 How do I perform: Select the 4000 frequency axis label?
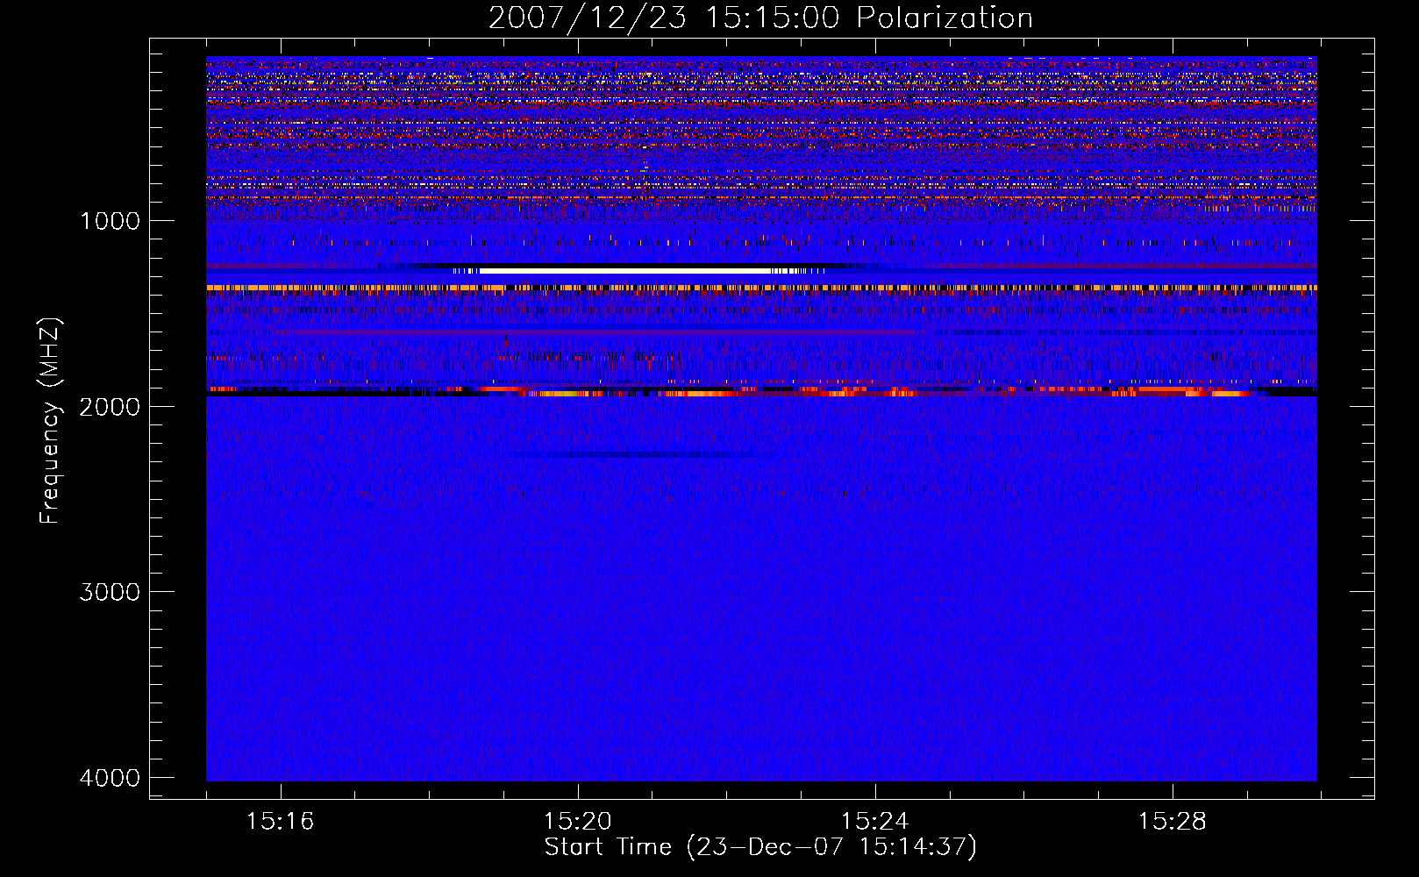(x=110, y=778)
